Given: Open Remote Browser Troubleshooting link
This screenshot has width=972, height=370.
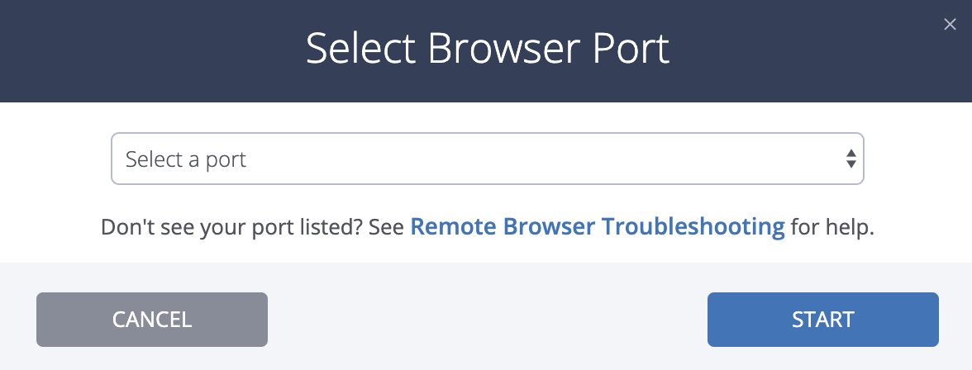Looking at the screenshot, I should point(598,227).
